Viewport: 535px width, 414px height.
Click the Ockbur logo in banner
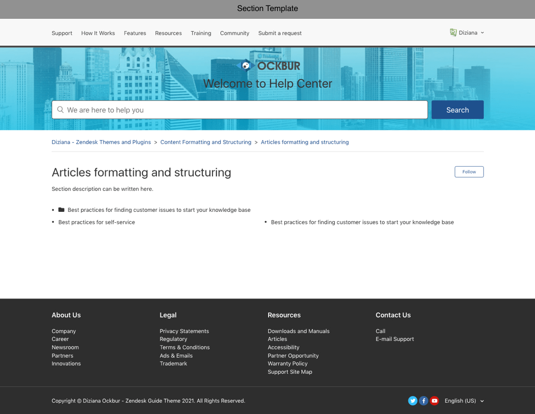[268, 66]
